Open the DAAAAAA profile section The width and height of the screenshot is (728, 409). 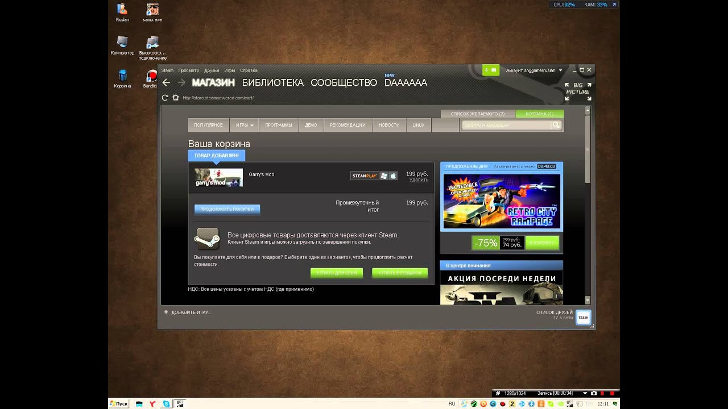pos(406,83)
